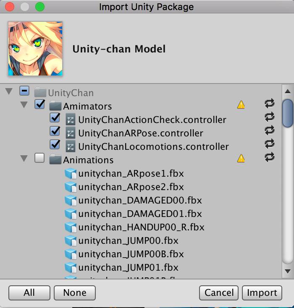Viewport: 294px width, 308px height.
Task: Click the Unity-chan Model package title
Action: click(119, 49)
